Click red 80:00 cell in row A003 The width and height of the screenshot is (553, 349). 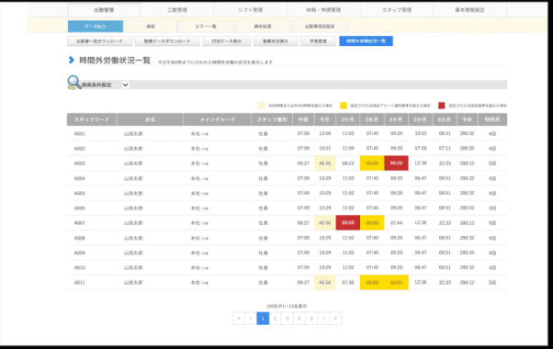(x=396, y=163)
